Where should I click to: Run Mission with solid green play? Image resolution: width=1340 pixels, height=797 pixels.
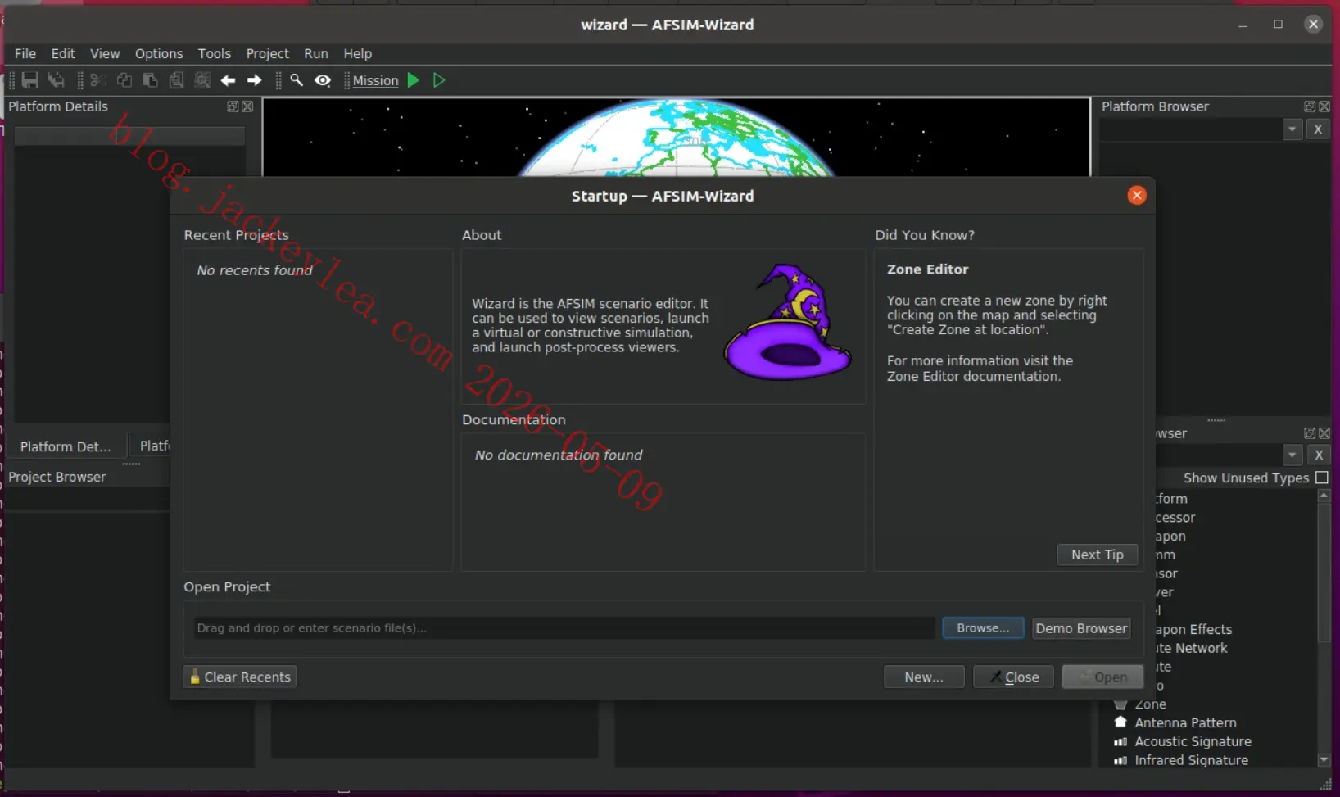pyautogui.click(x=414, y=80)
